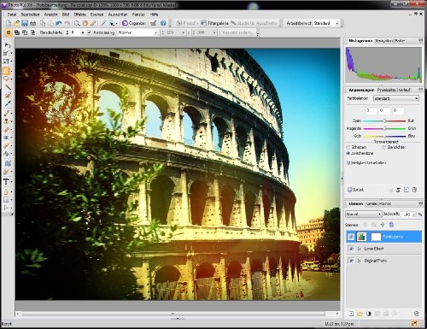Select the Paint Brush tool in the toolbox

point(7,113)
